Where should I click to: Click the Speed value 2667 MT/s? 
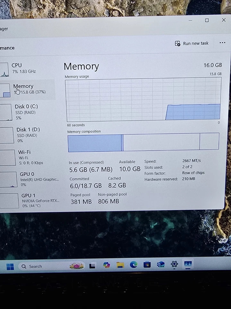point(192,161)
